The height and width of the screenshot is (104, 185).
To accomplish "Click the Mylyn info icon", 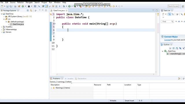I will [162, 37].
